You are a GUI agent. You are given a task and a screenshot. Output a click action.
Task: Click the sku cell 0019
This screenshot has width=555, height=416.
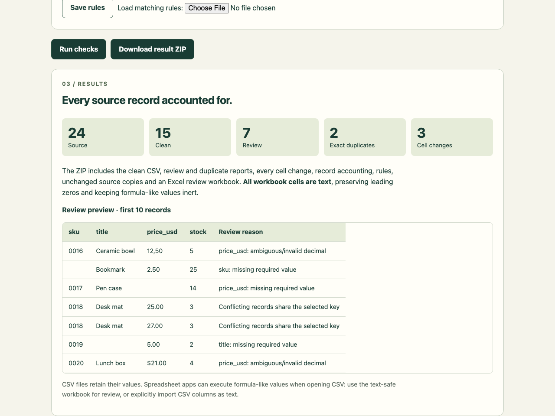76,344
